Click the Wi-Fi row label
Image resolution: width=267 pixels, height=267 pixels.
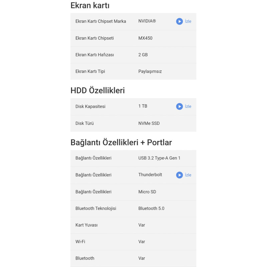(80, 242)
